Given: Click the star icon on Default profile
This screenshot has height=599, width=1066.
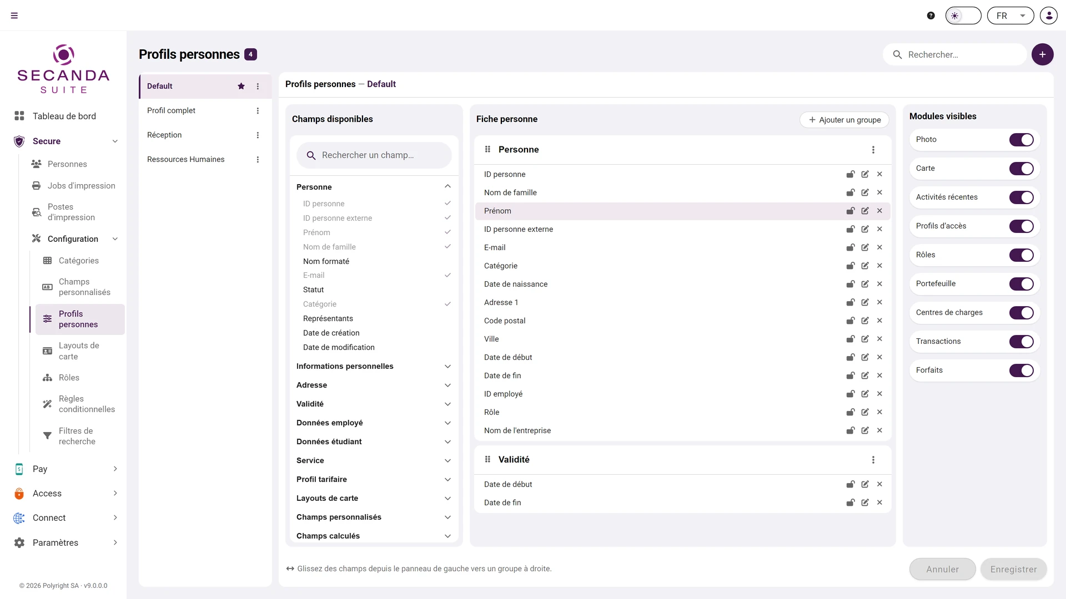Looking at the screenshot, I should pyautogui.click(x=241, y=87).
